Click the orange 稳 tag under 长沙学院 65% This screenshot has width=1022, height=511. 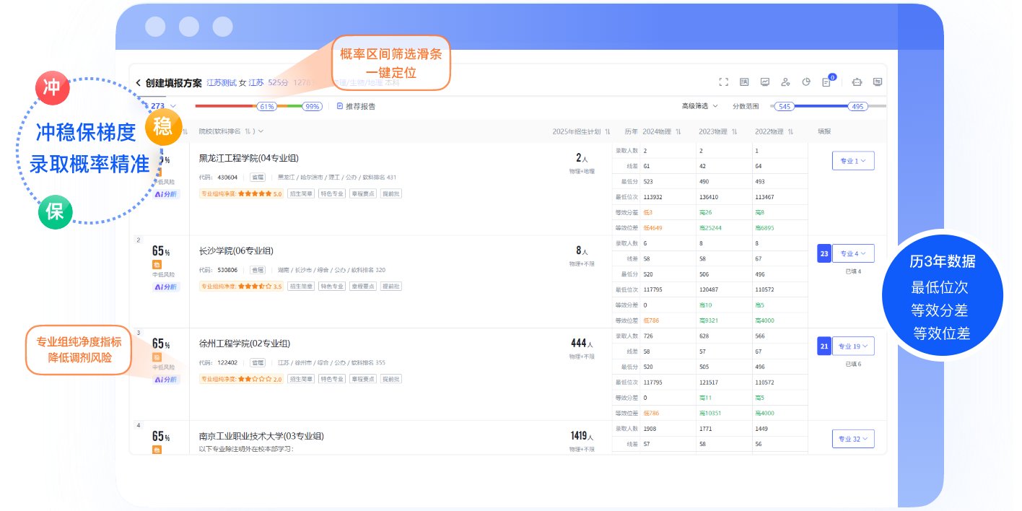[x=157, y=264]
